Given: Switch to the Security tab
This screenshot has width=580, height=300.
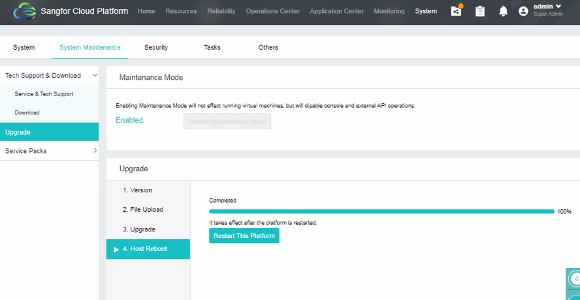Looking at the screenshot, I should 156,47.
